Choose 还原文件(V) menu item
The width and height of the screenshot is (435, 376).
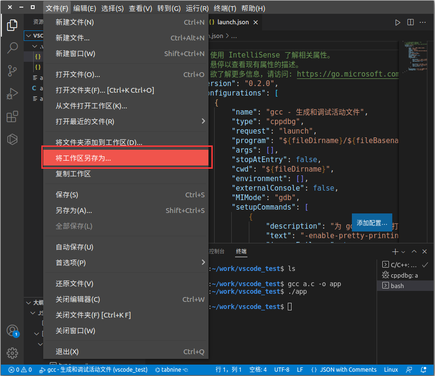pyautogui.click(x=126, y=283)
